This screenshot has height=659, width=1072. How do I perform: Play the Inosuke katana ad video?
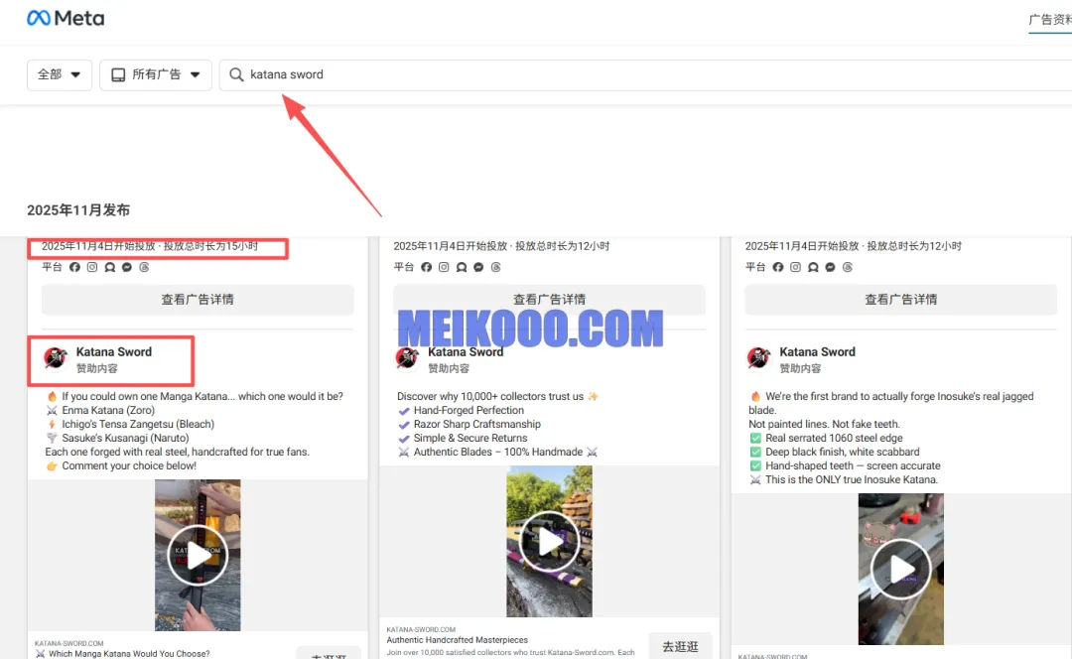tap(901, 569)
